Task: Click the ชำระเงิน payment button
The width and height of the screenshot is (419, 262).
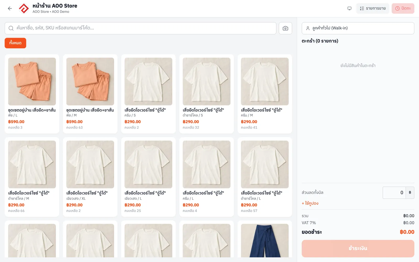Action: click(x=358, y=248)
